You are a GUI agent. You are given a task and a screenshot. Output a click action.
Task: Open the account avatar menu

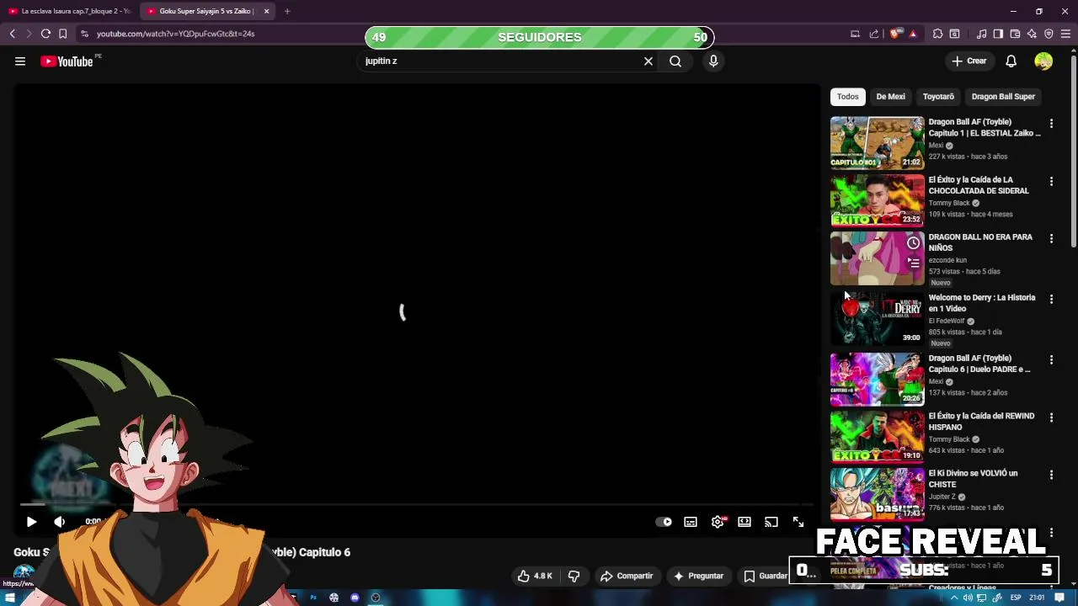(1043, 61)
